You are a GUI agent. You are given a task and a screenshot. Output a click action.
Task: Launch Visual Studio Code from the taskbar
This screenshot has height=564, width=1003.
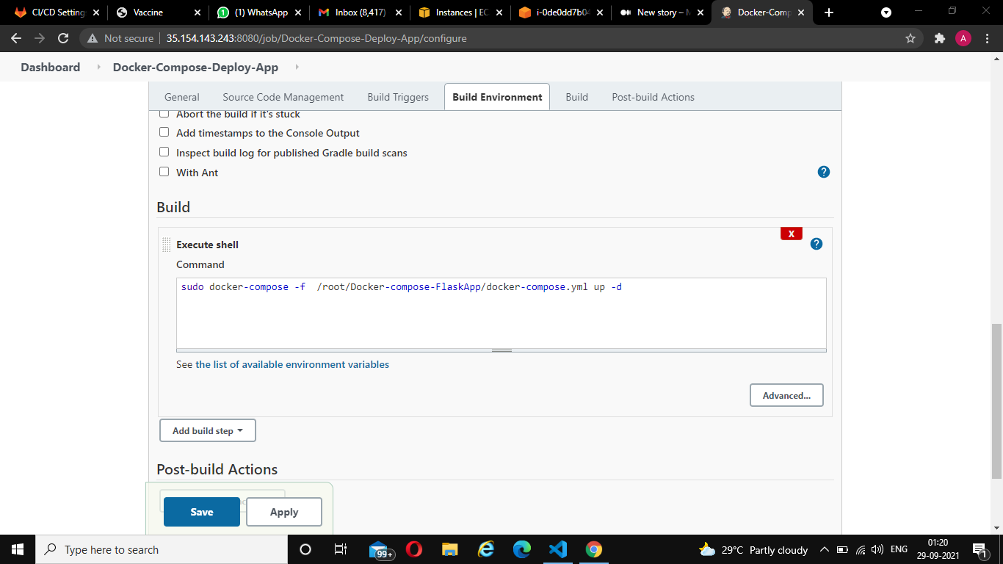558,549
